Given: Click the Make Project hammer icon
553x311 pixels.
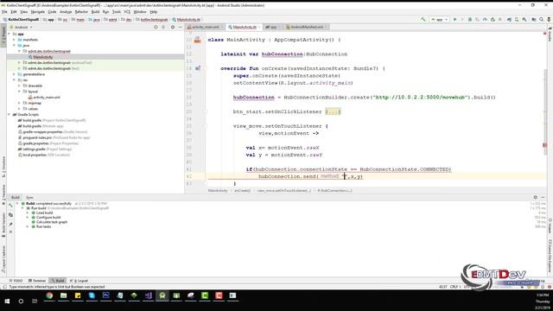Looking at the screenshot, I should click(423, 19).
